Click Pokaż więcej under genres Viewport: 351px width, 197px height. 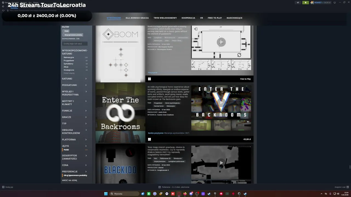(69, 73)
